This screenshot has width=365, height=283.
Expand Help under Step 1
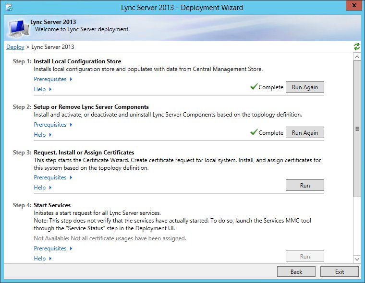point(42,89)
